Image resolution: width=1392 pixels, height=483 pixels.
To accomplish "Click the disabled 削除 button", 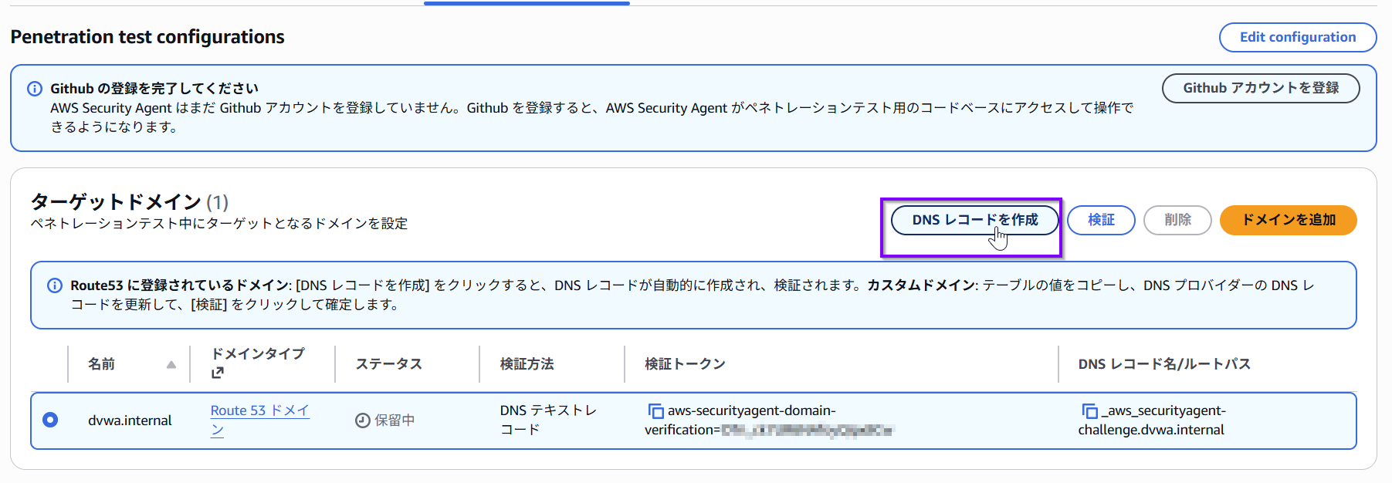I will point(1177,220).
